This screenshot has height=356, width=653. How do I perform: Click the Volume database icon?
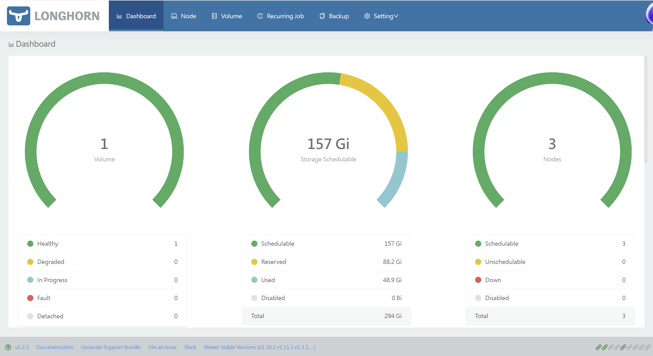(x=214, y=16)
